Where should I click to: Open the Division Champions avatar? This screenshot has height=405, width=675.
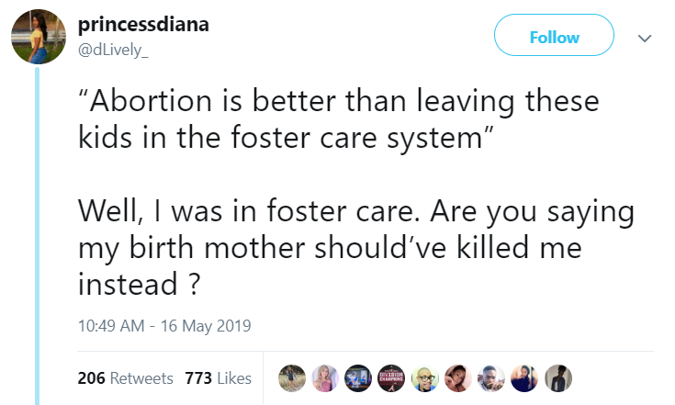click(393, 377)
